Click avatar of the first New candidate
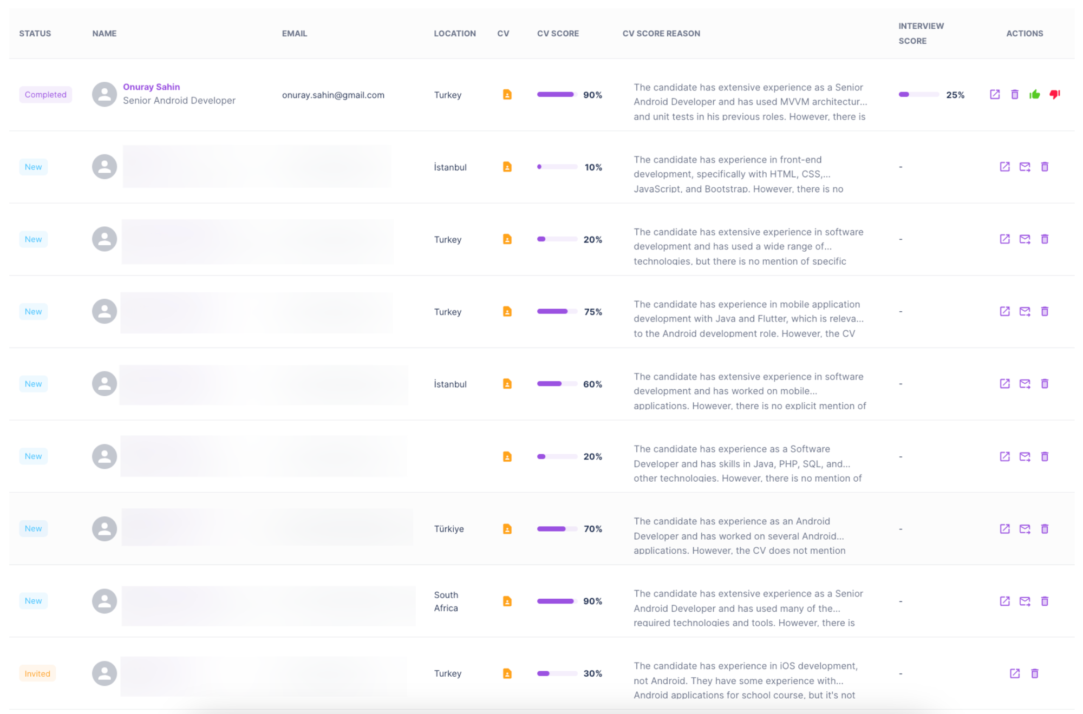This screenshot has height=714, width=1083. tap(105, 167)
